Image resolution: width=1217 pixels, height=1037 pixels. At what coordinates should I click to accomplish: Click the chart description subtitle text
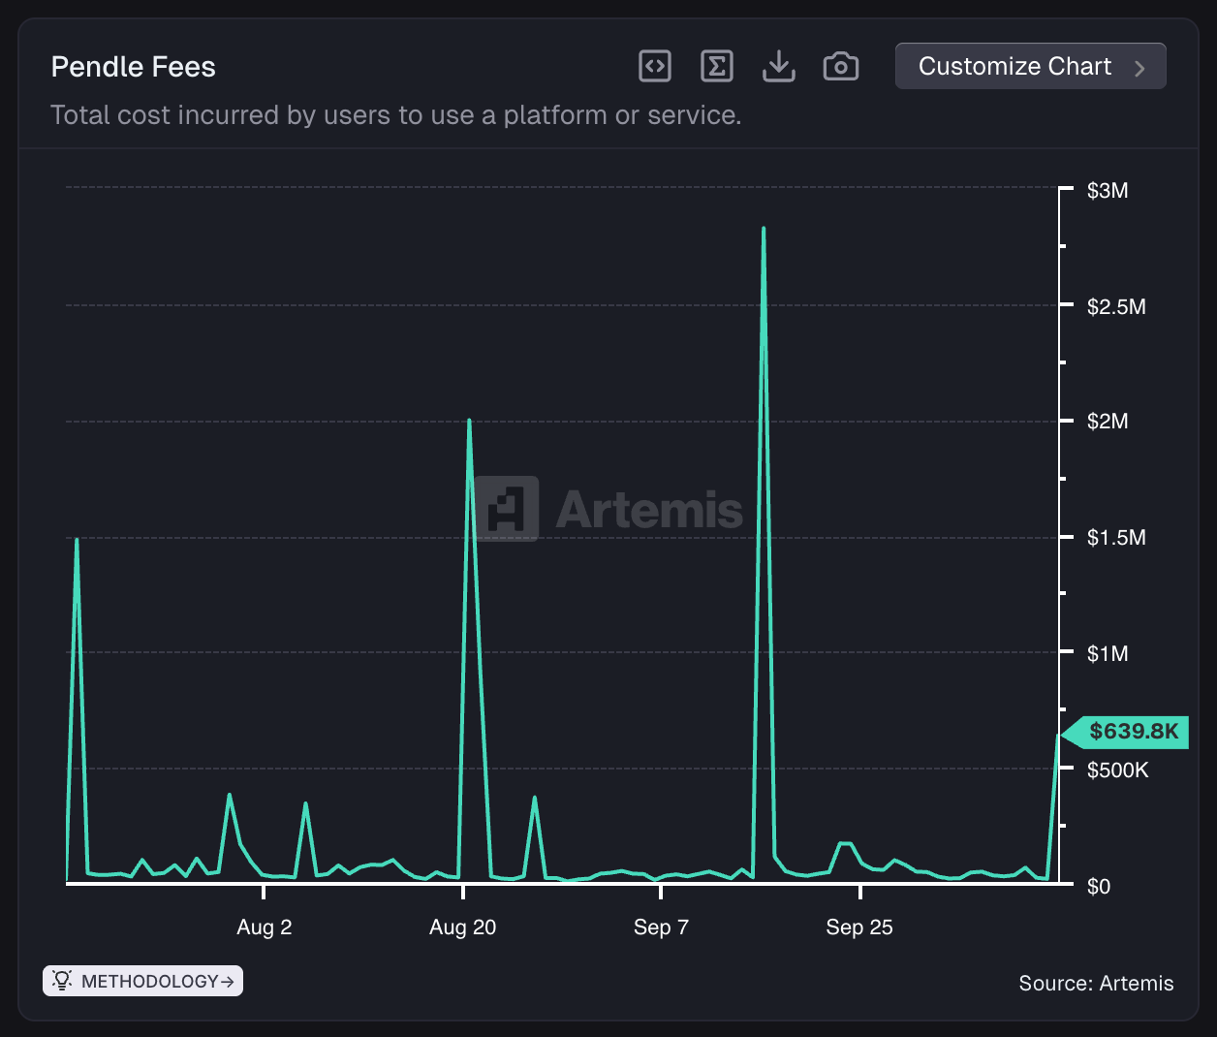[395, 115]
